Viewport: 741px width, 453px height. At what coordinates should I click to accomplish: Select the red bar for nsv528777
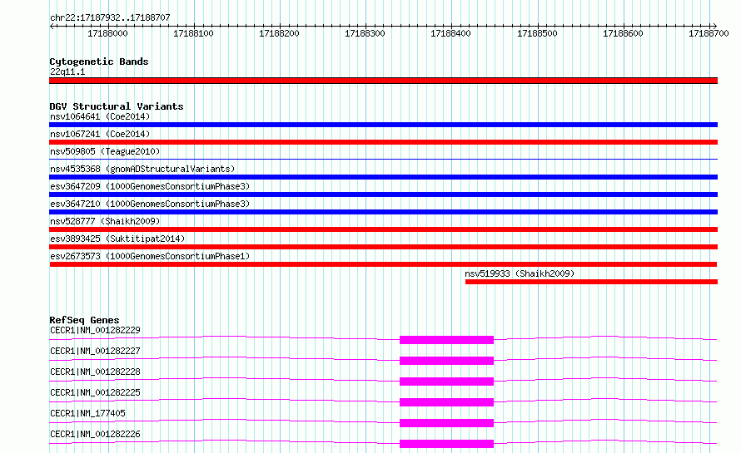click(x=383, y=229)
